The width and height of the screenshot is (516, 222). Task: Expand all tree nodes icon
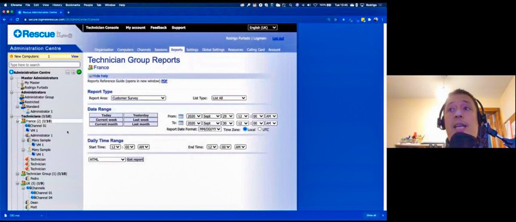pyautogui.click(x=73, y=72)
